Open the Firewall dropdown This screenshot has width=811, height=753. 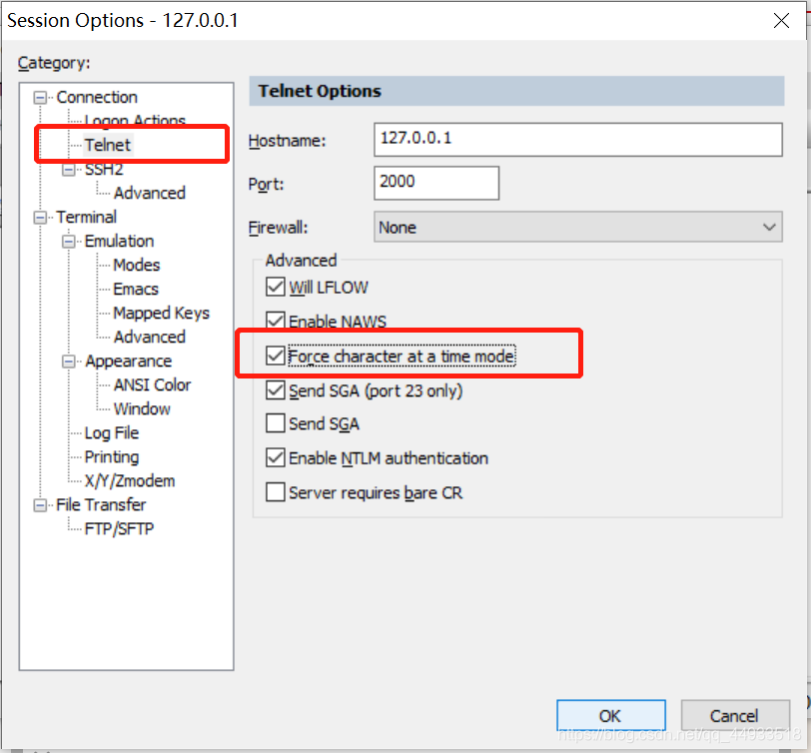pyautogui.click(x=577, y=227)
